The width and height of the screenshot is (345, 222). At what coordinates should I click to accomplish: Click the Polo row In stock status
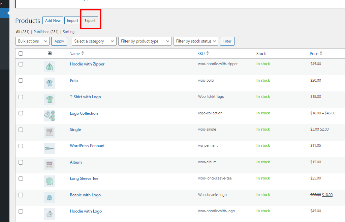[263, 80]
